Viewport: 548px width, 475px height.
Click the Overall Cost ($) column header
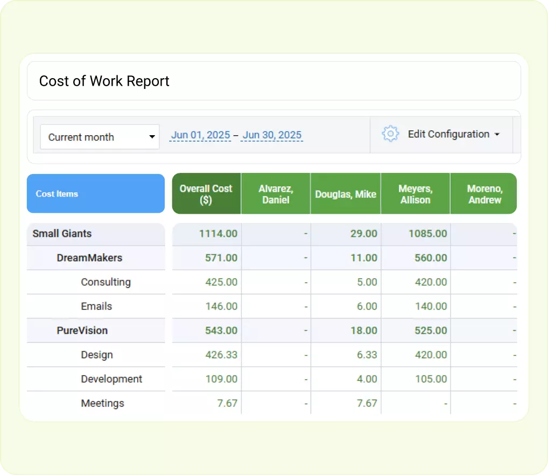pos(206,193)
